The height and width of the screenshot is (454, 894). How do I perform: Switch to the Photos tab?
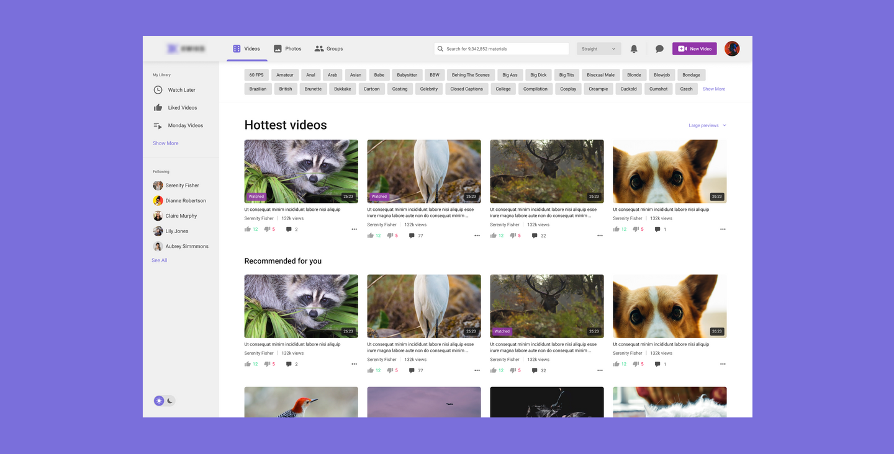[287, 49]
